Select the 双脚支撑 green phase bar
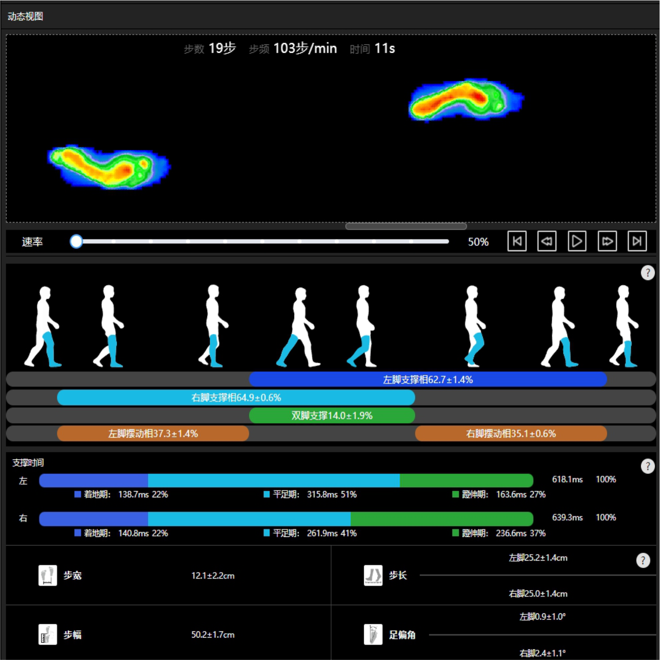Screen dimensions: 660x660 coord(332,416)
